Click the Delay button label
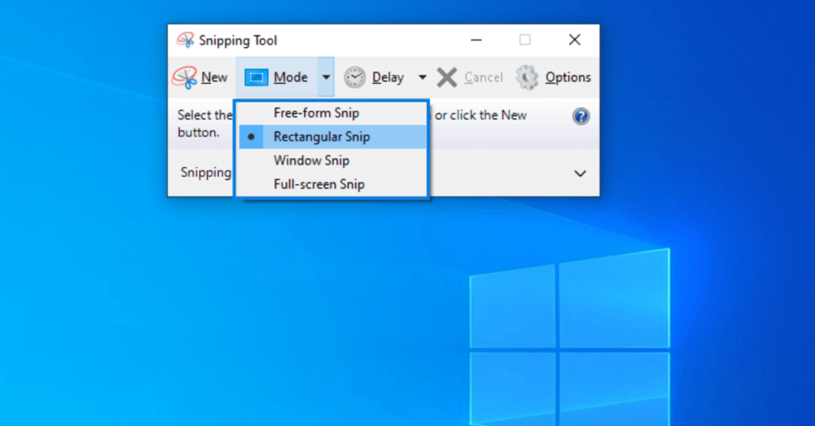 click(388, 78)
